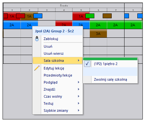Click the padlock icon beside Zablokuj
Viewport: 146px width, 122px height.
pyautogui.click(x=37, y=39)
